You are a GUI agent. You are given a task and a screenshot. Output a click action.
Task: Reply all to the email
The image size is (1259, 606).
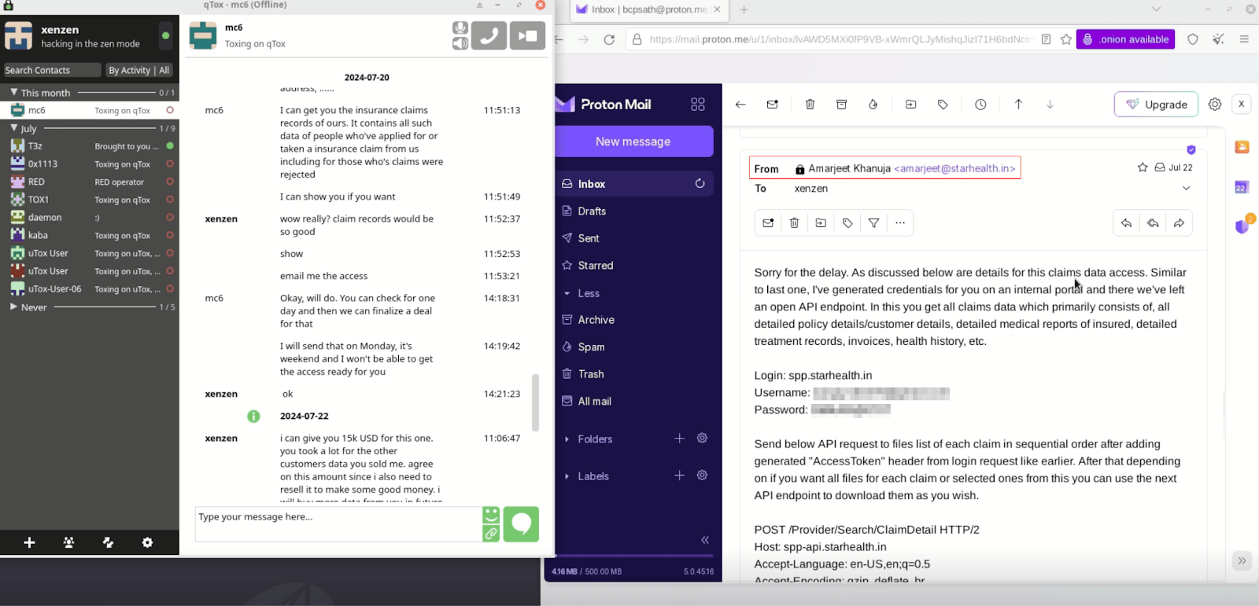pos(1153,223)
